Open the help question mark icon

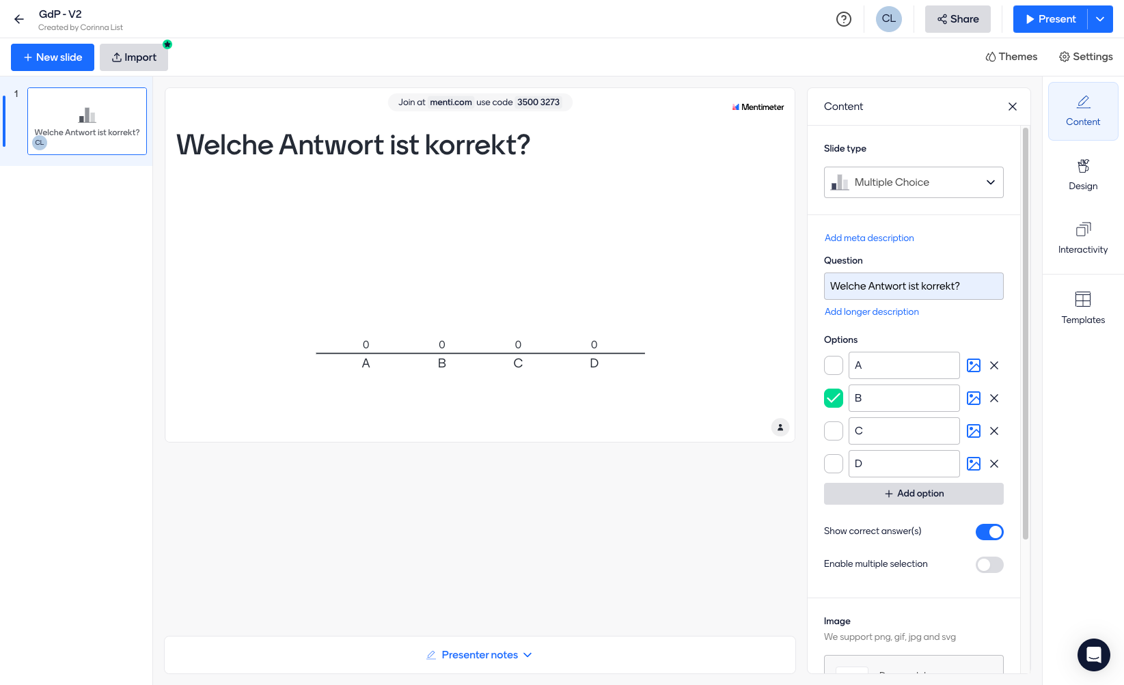tap(844, 19)
